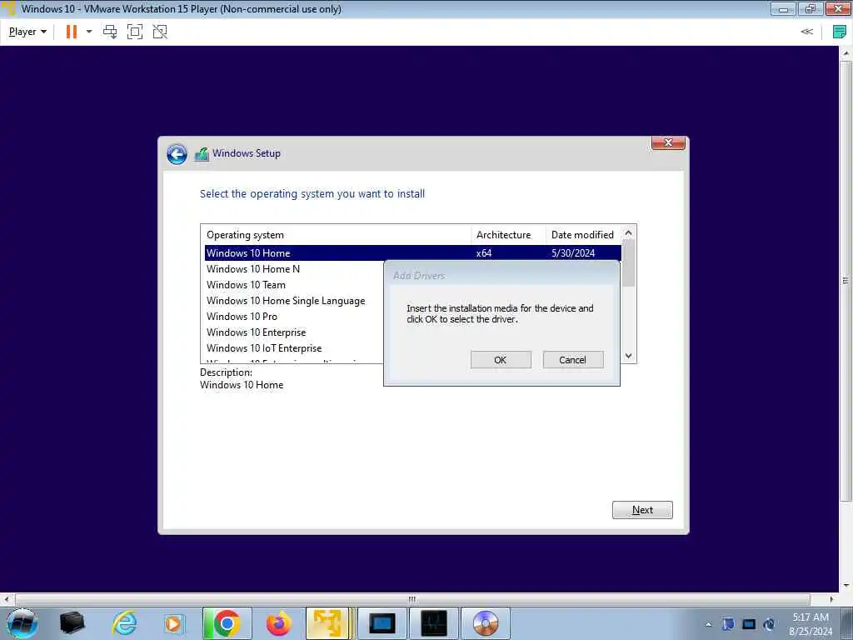853x640 pixels.
Task: Minimize the VMware Player window
Action: tap(783, 8)
